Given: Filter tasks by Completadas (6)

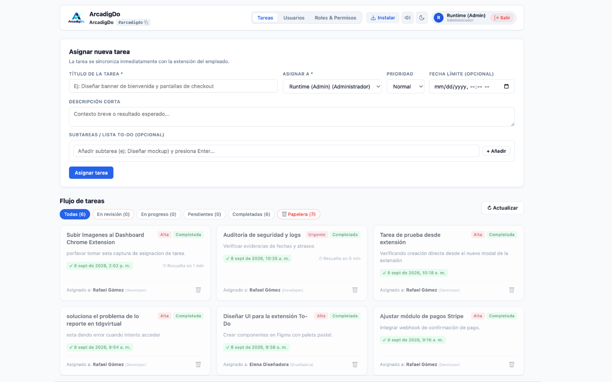Looking at the screenshot, I should tap(251, 214).
